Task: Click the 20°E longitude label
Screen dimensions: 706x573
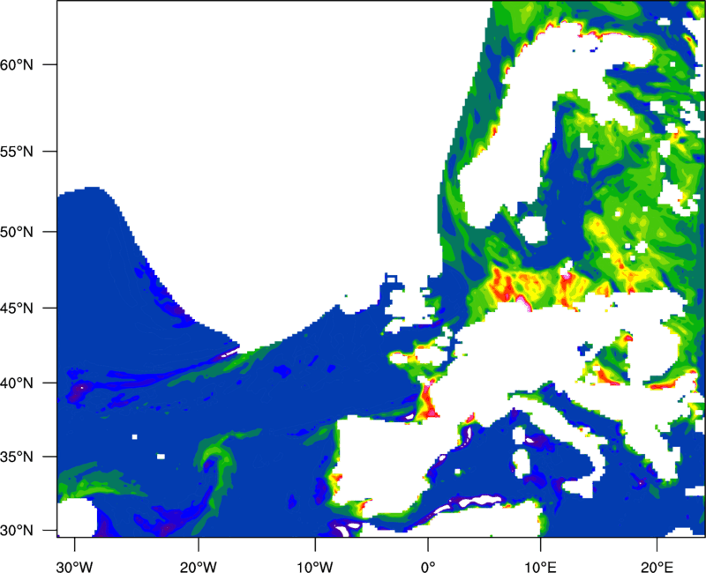Action: click(657, 567)
